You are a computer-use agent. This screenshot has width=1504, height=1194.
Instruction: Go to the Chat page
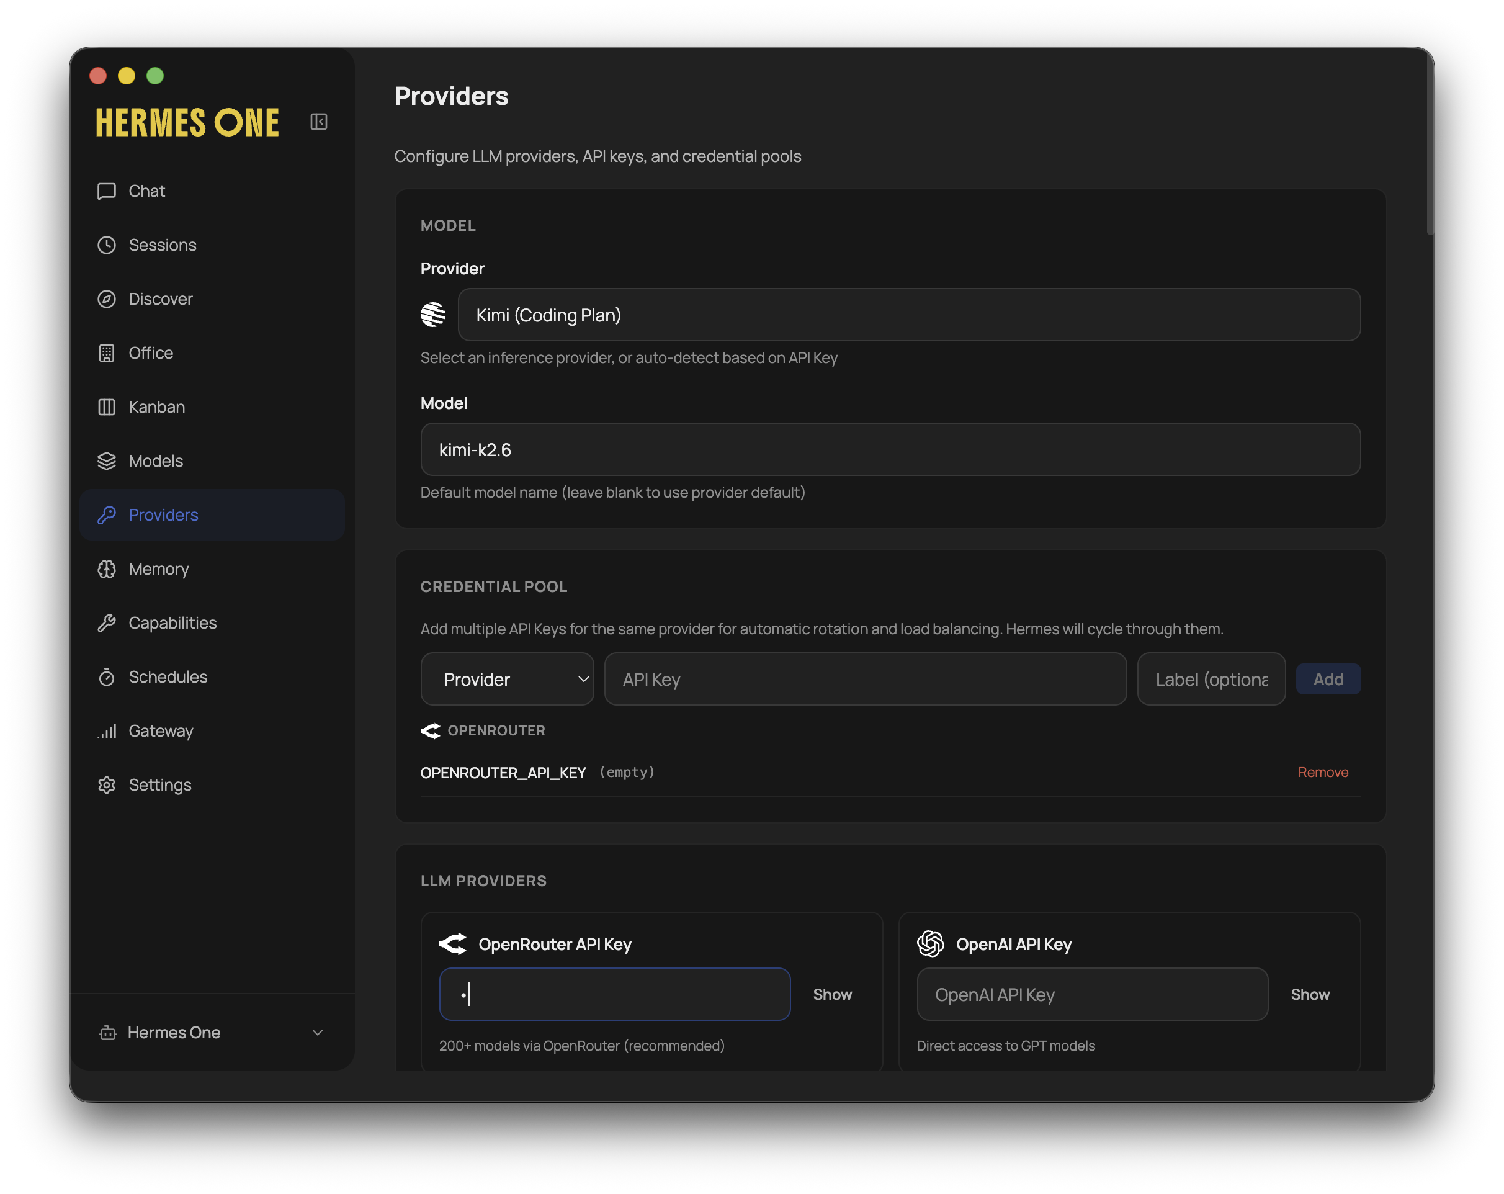[x=212, y=191]
